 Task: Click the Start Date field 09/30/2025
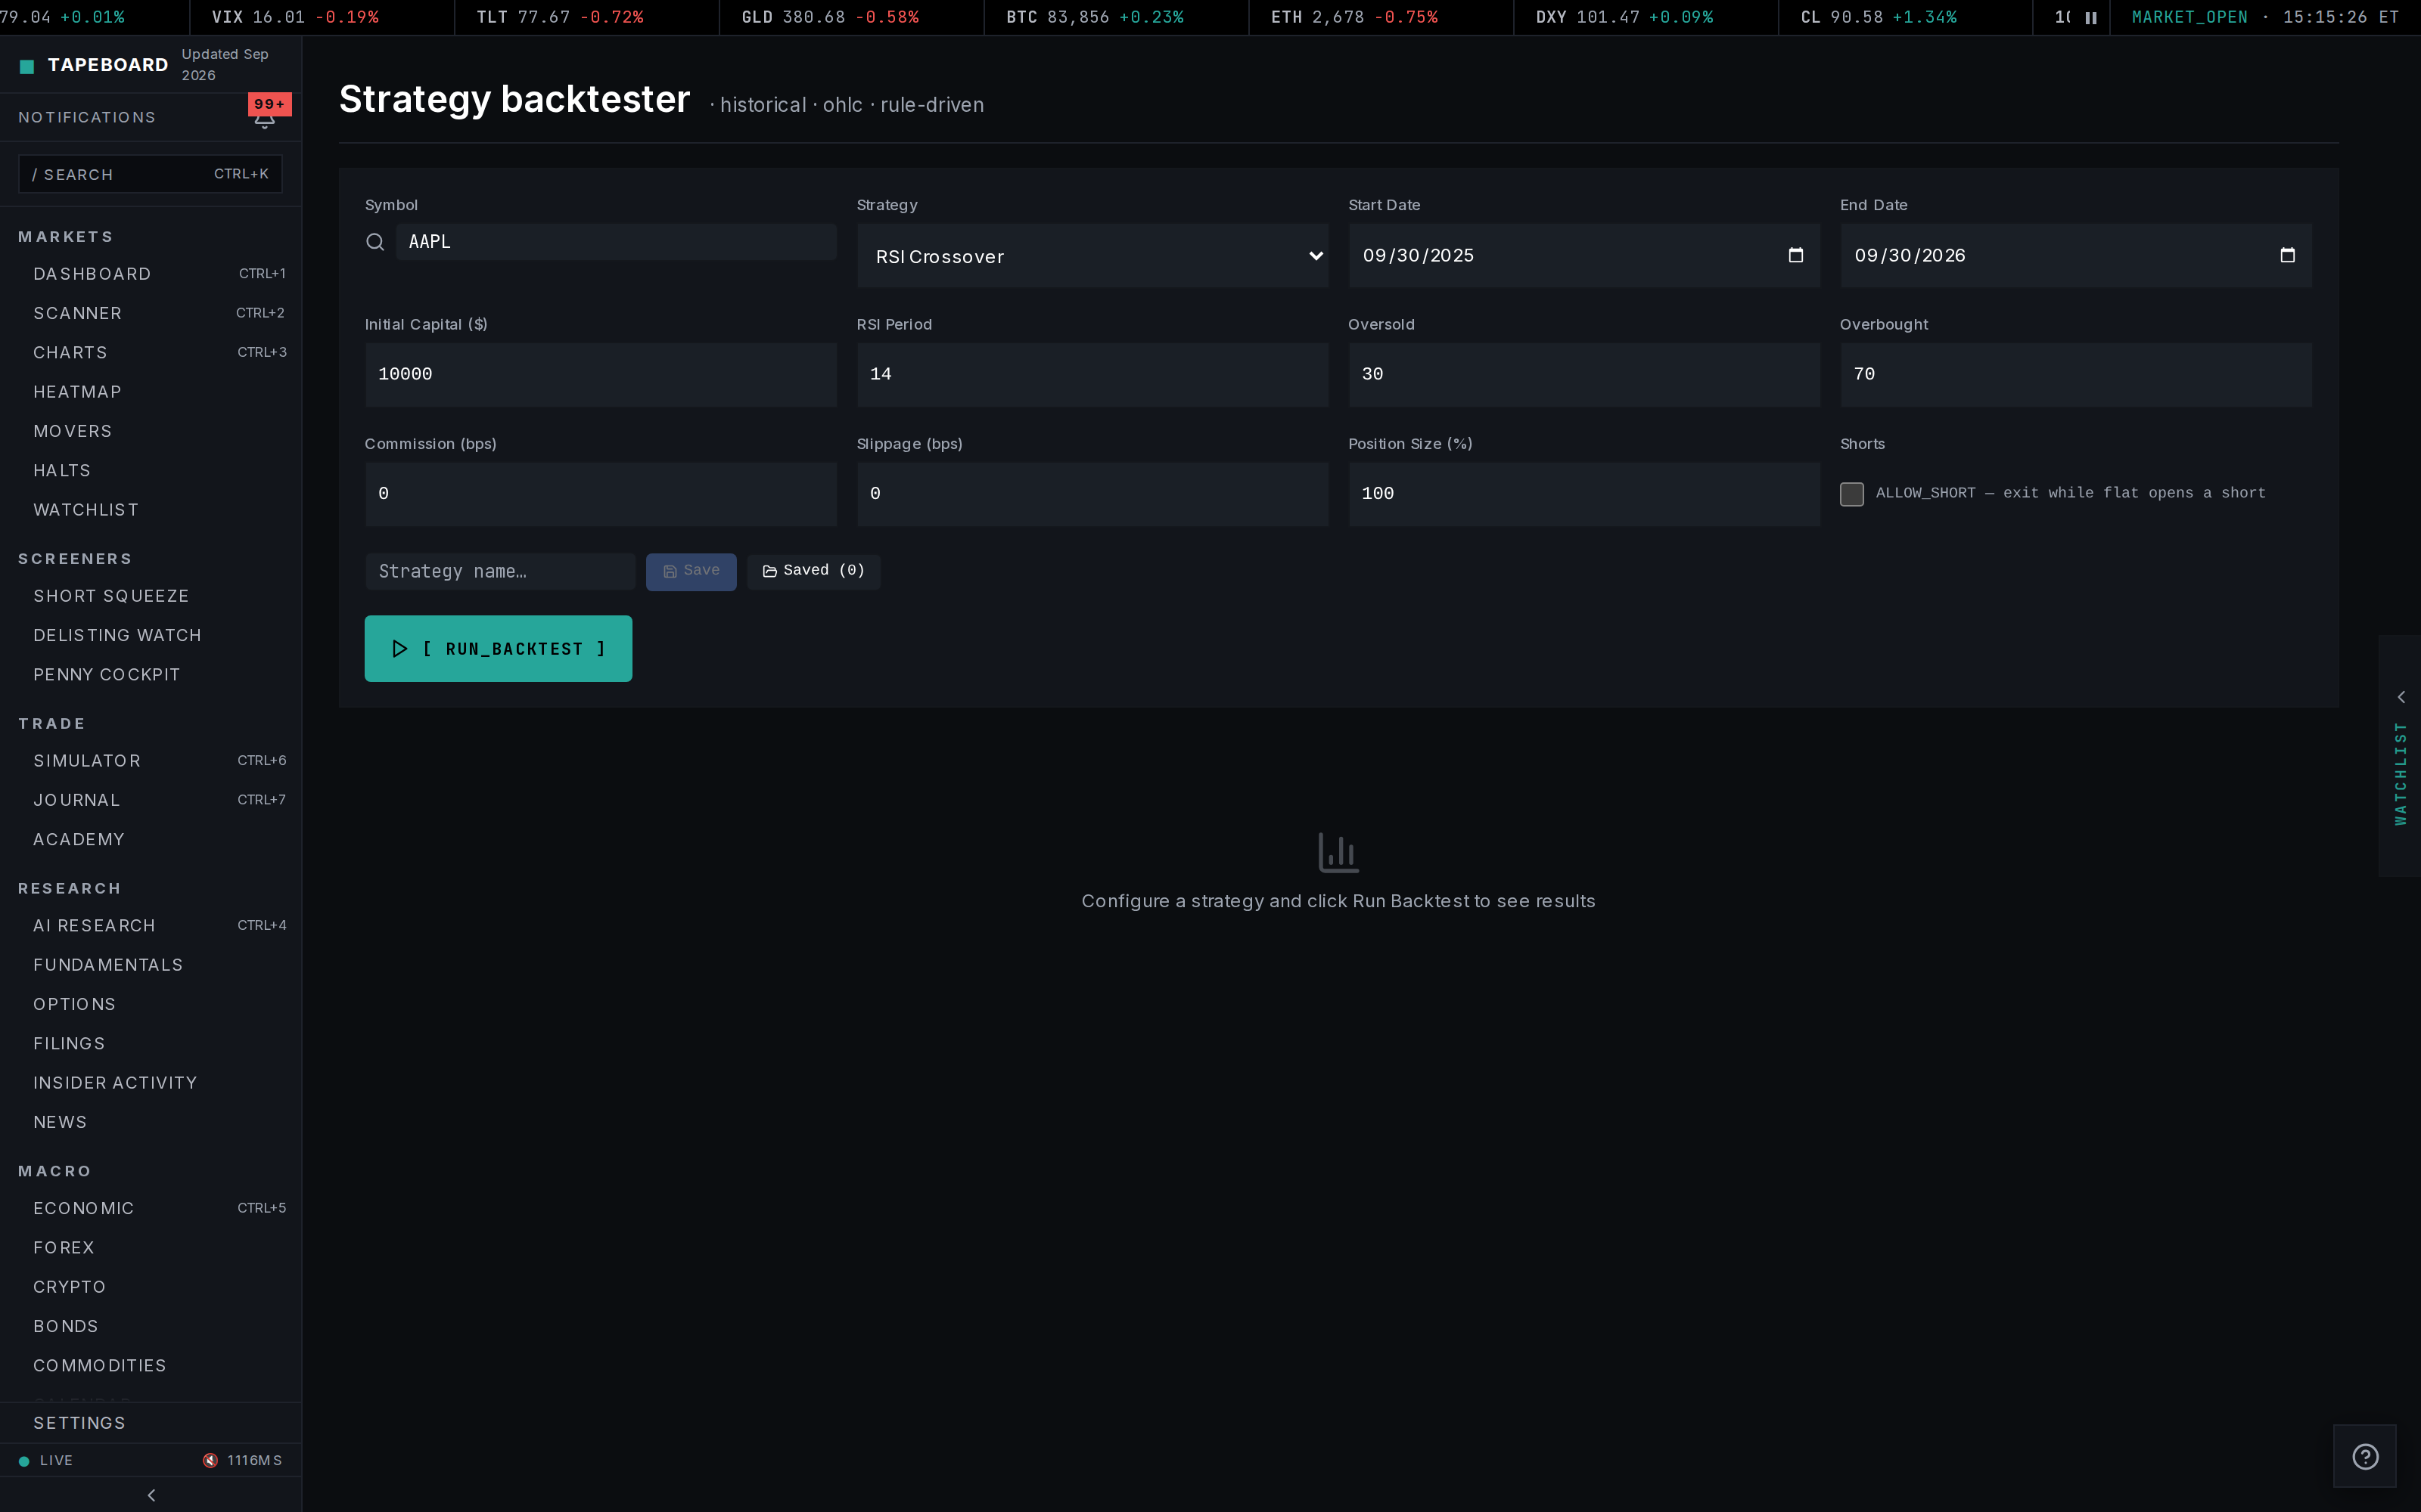tap(1583, 256)
